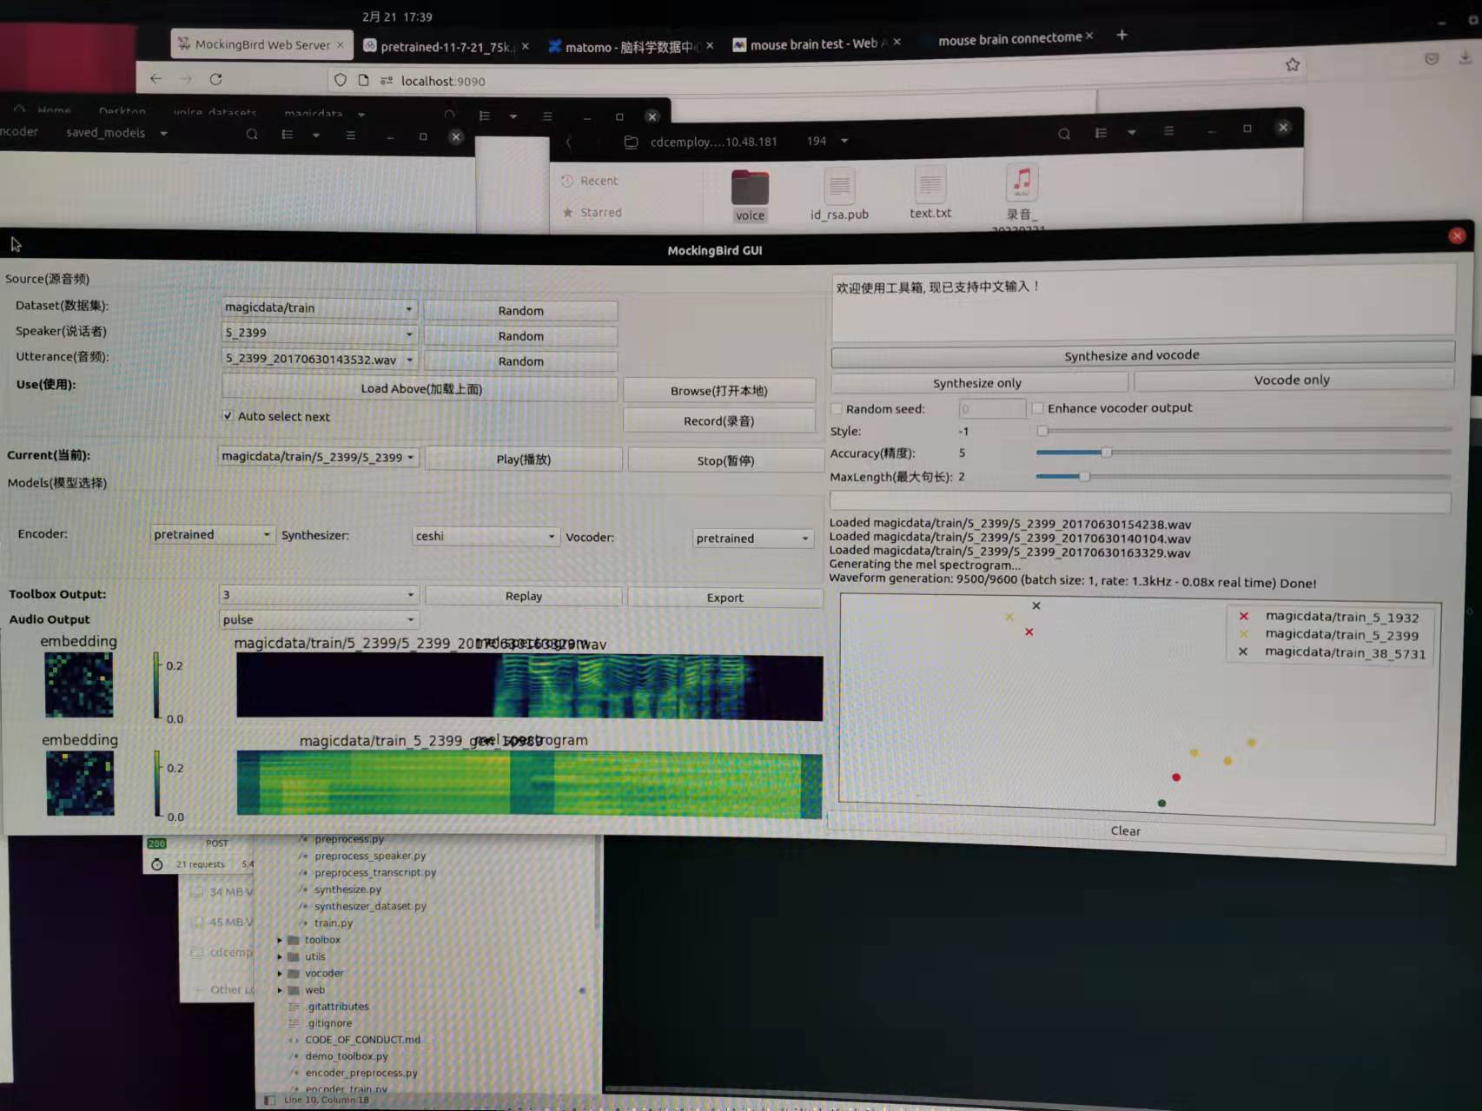1482x1111 pixels.
Task: Click Load Above(加载上面) button
Action: [420, 389]
